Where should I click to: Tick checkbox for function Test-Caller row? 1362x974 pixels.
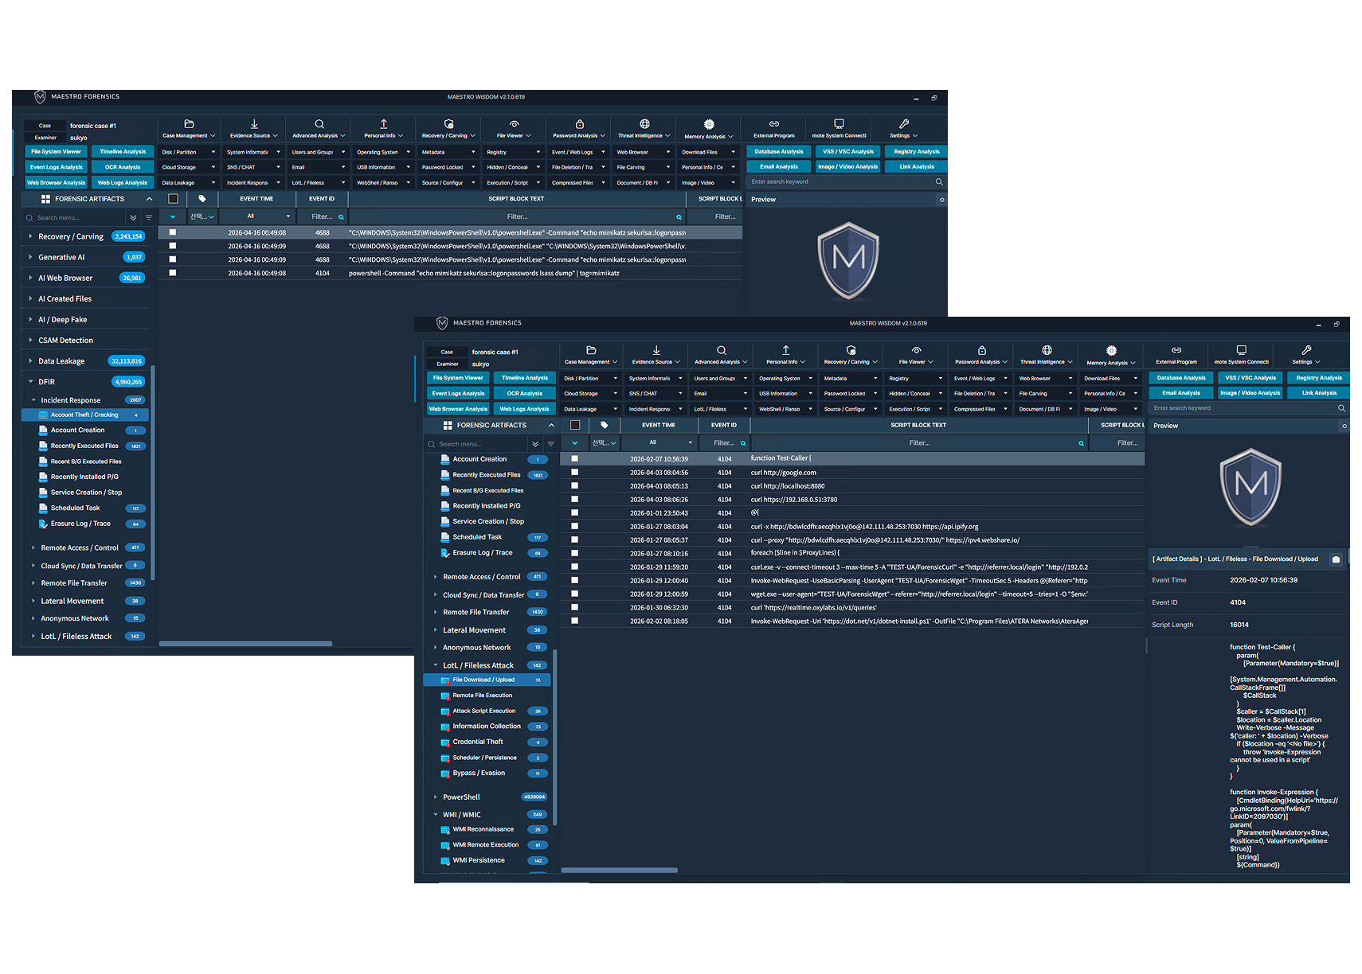click(574, 458)
